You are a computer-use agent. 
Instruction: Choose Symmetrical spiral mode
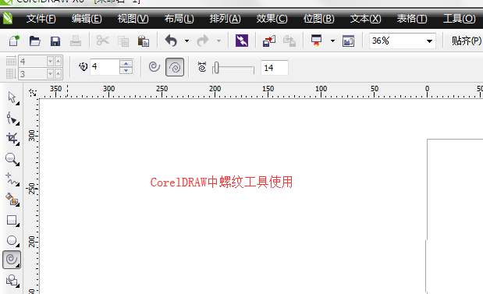point(154,67)
